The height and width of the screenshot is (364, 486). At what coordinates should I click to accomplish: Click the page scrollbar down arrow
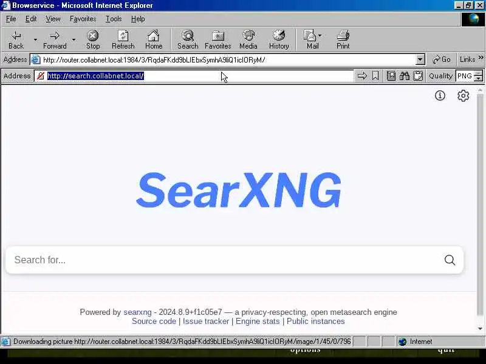click(x=480, y=329)
